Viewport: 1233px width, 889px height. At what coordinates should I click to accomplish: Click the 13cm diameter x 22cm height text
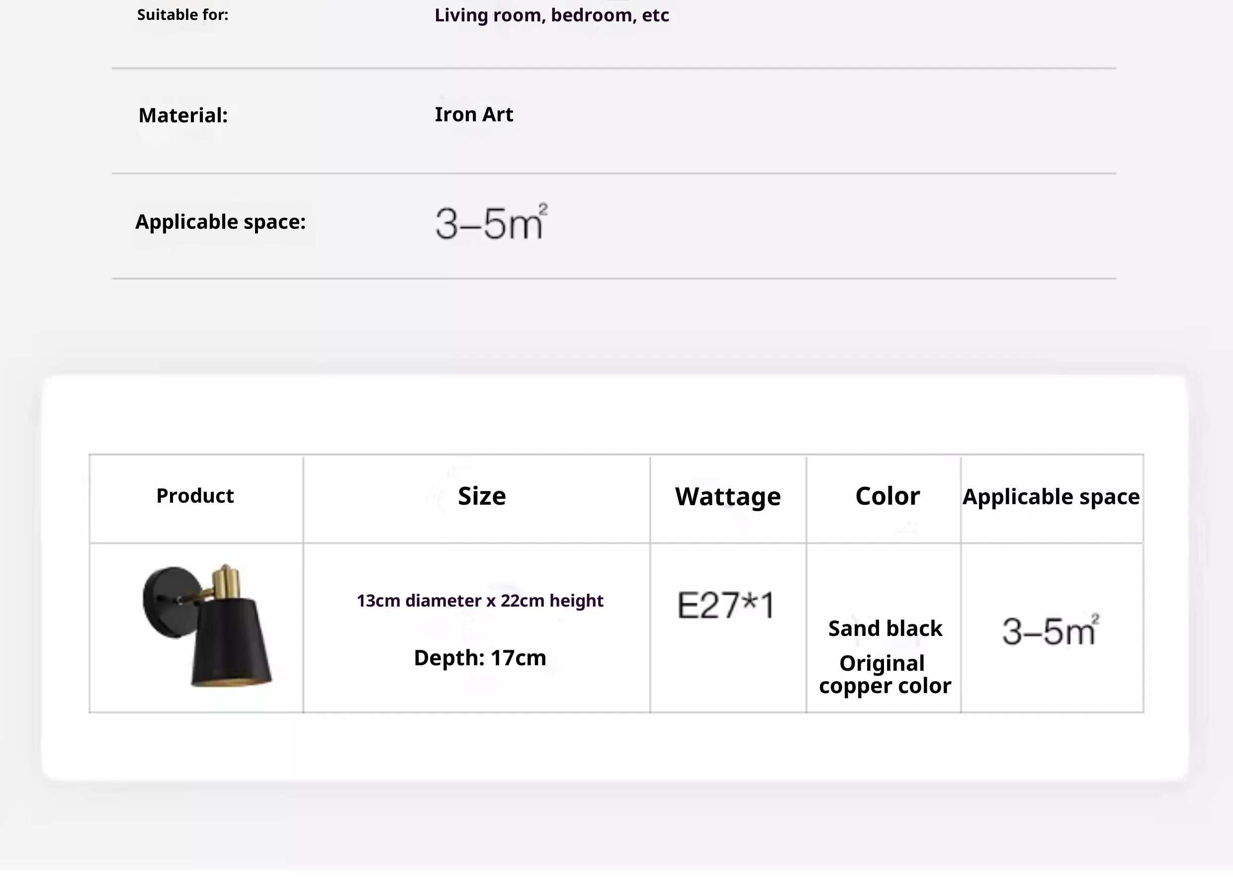(480, 601)
